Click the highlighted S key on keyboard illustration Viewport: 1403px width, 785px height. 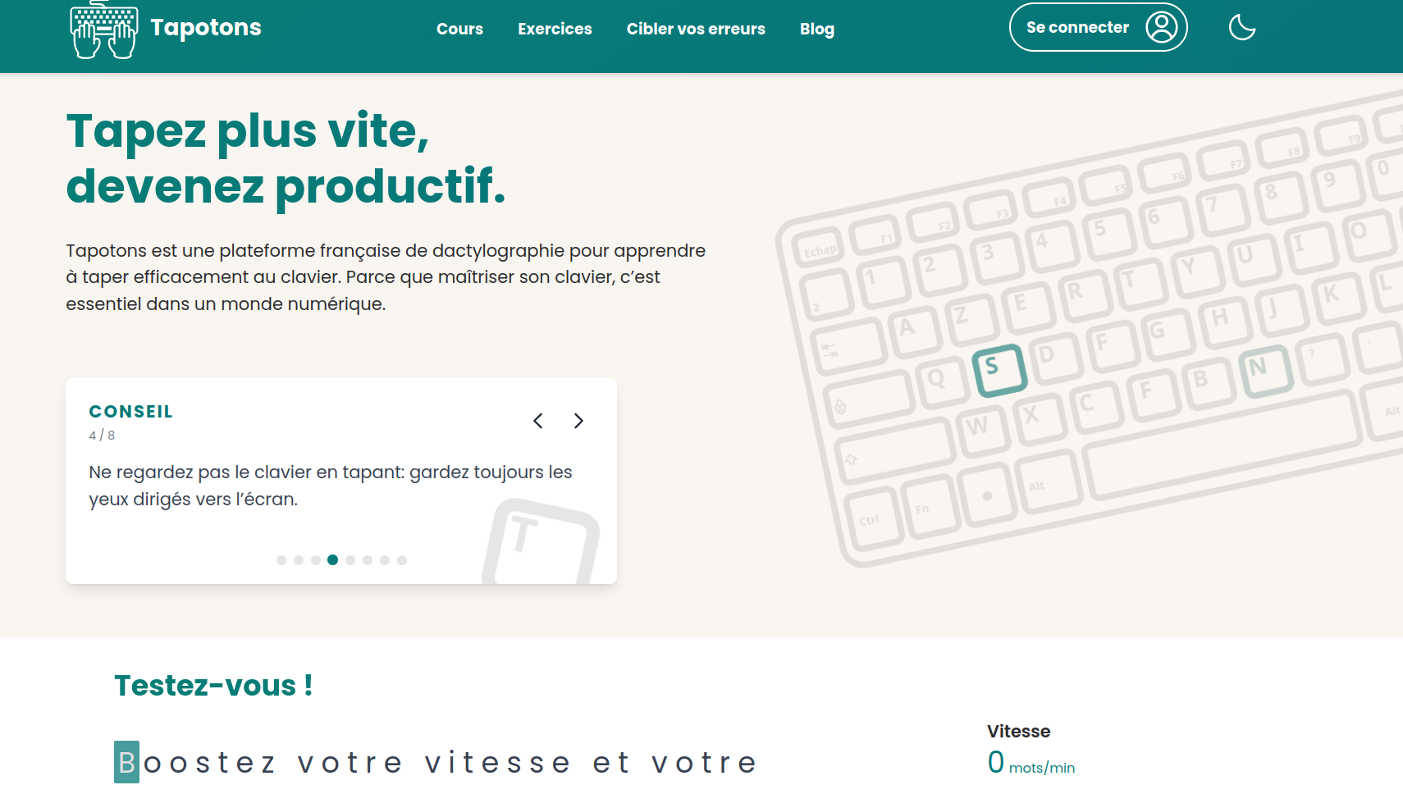coord(999,370)
